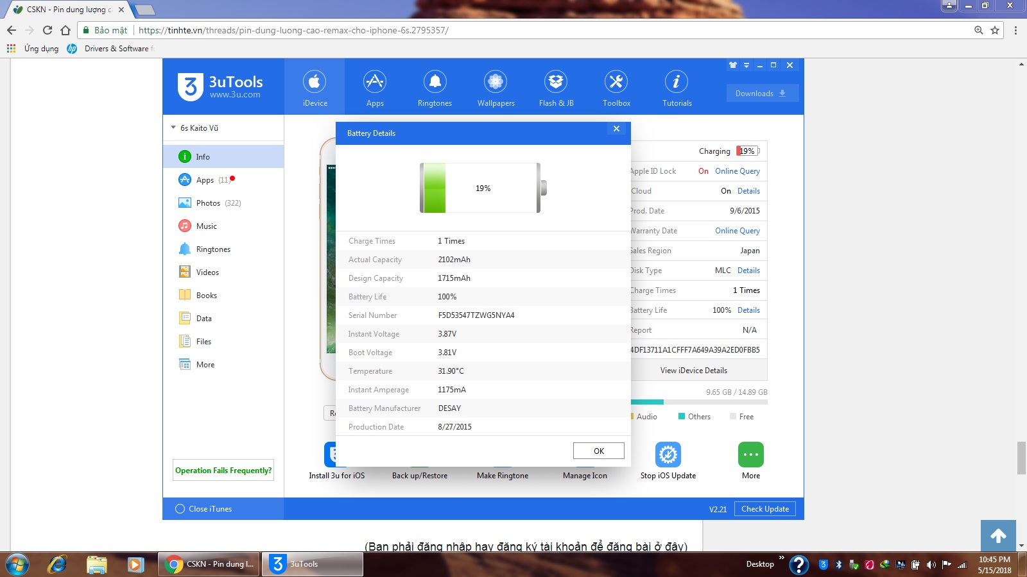Open iCloud Details link
This screenshot has height=577, width=1027.
coord(748,191)
